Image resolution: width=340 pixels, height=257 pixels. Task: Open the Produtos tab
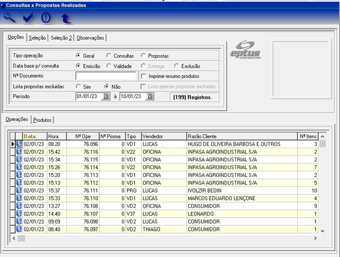coord(42,120)
